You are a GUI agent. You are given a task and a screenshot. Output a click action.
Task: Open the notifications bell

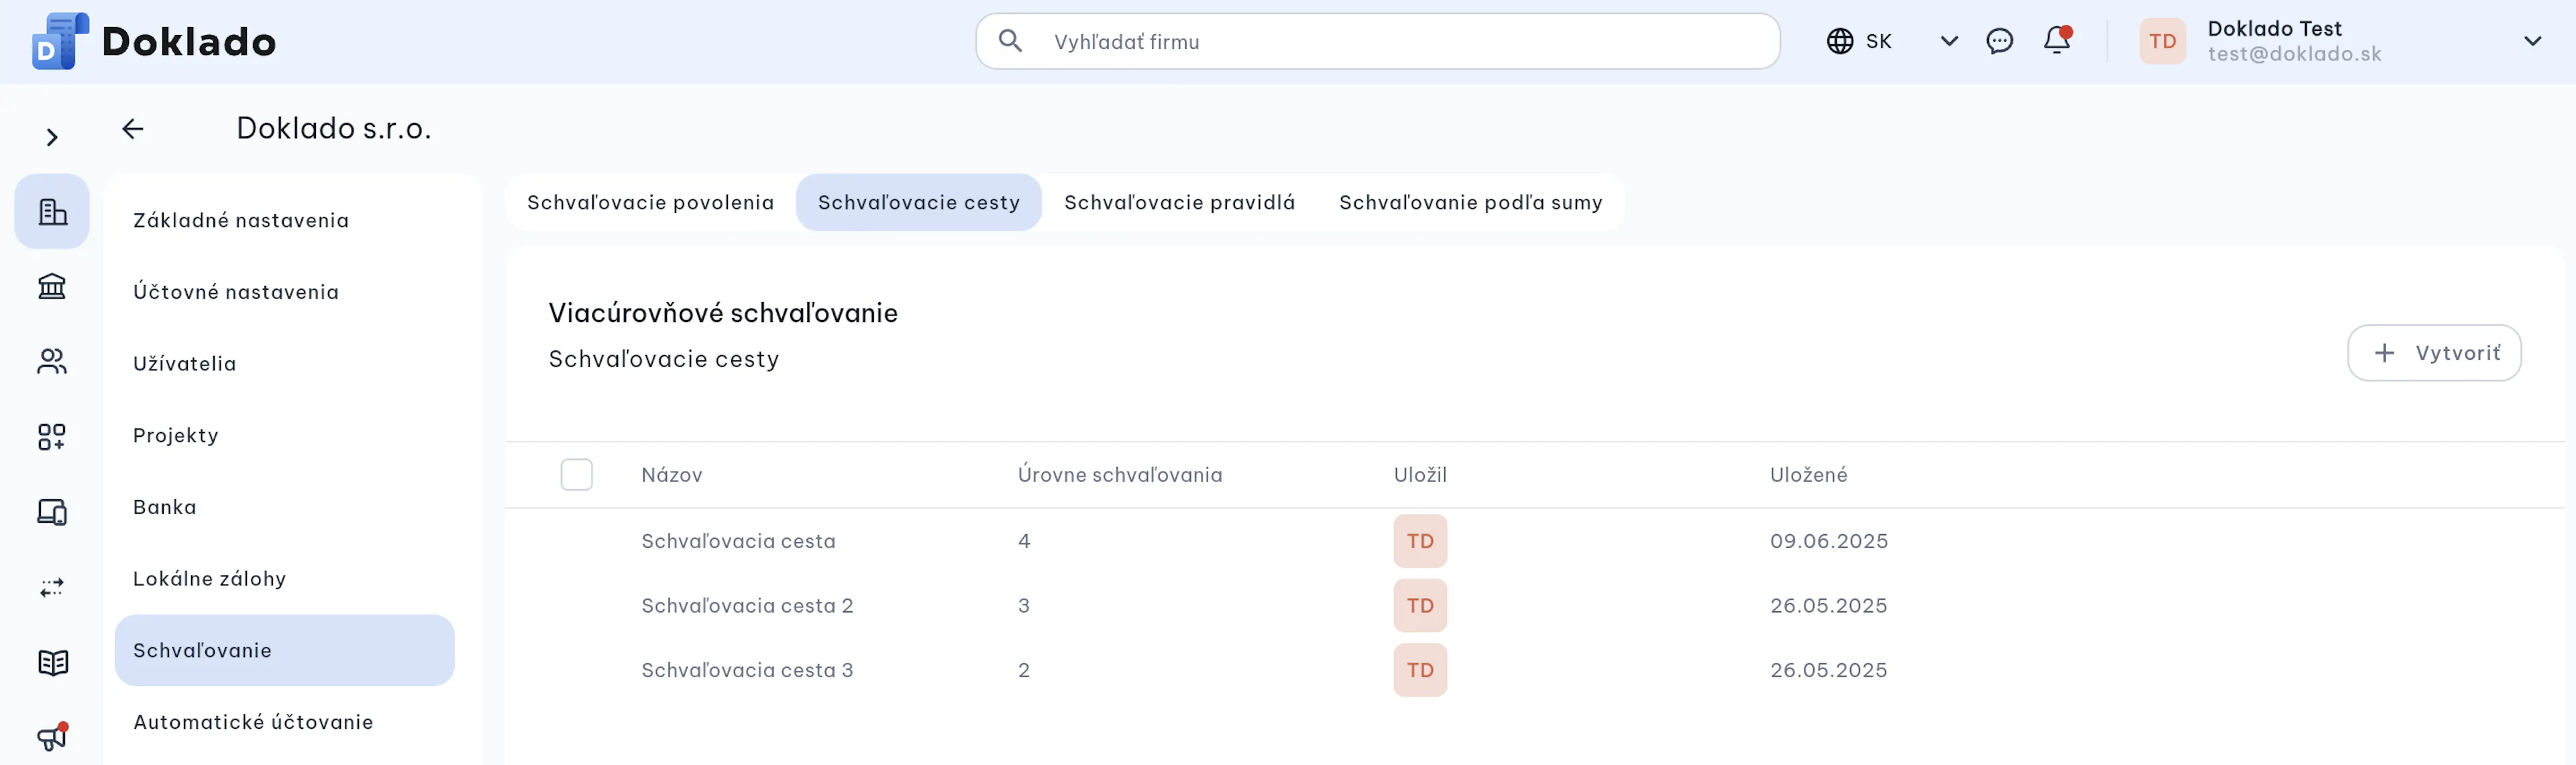click(2057, 40)
